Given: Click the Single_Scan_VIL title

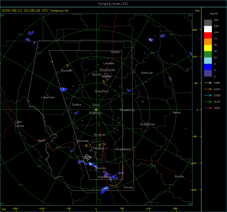Looking at the screenshot, I should point(113,4).
